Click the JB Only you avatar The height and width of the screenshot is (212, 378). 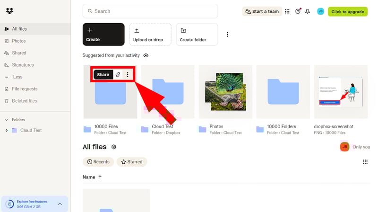click(344, 147)
